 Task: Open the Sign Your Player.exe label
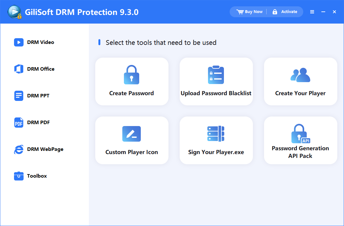point(216,152)
